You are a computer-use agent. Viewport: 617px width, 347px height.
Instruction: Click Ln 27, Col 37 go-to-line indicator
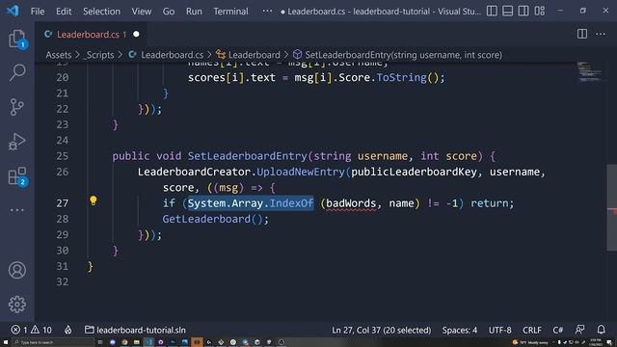pos(382,330)
